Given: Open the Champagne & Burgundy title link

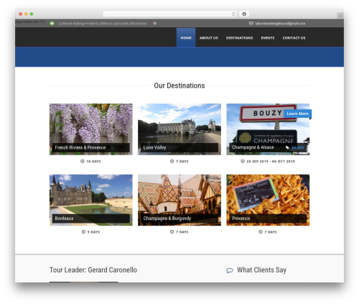Looking at the screenshot, I should click(167, 218).
